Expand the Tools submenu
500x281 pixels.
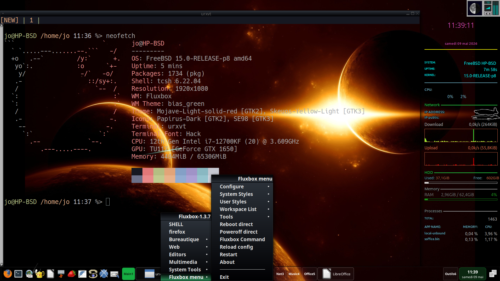242,217
